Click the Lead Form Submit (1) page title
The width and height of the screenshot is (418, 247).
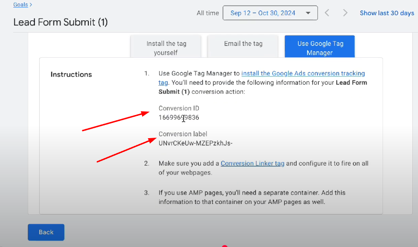(x=60, y=22)
